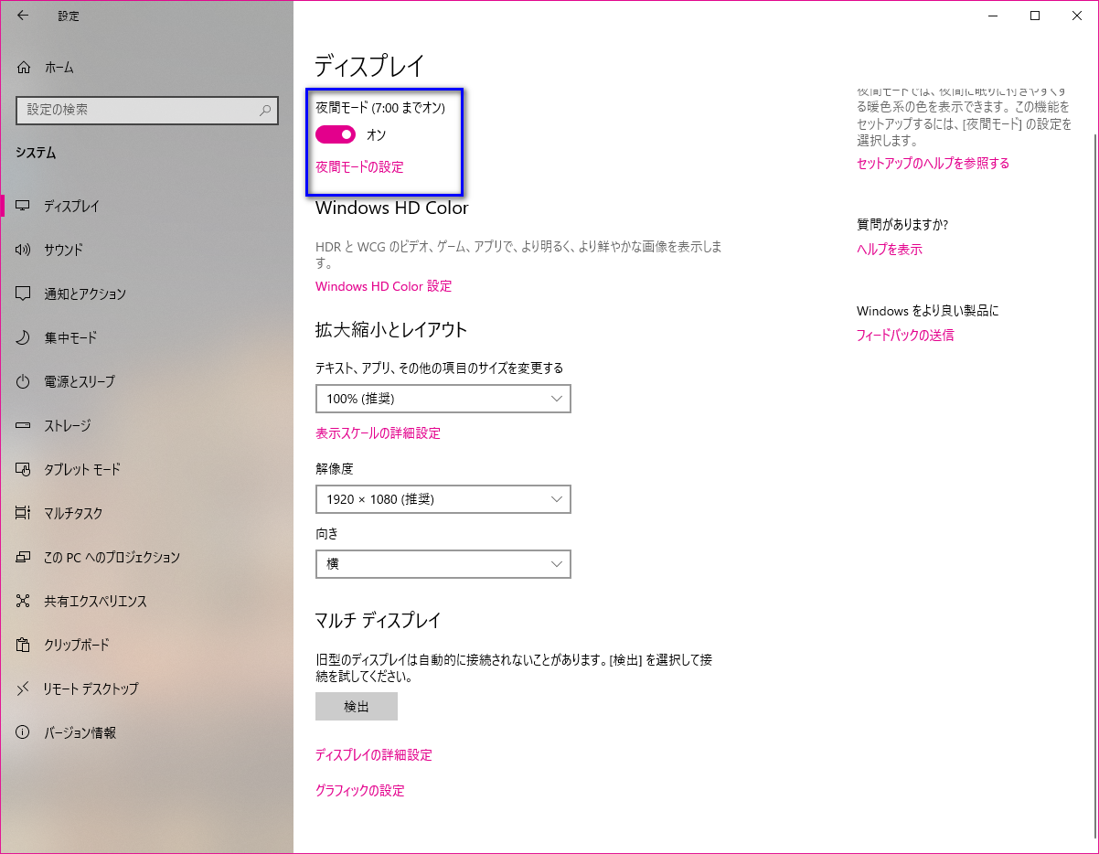Click the サウンド speaker icon
The image size is (1099, 854).
[25, 250]
